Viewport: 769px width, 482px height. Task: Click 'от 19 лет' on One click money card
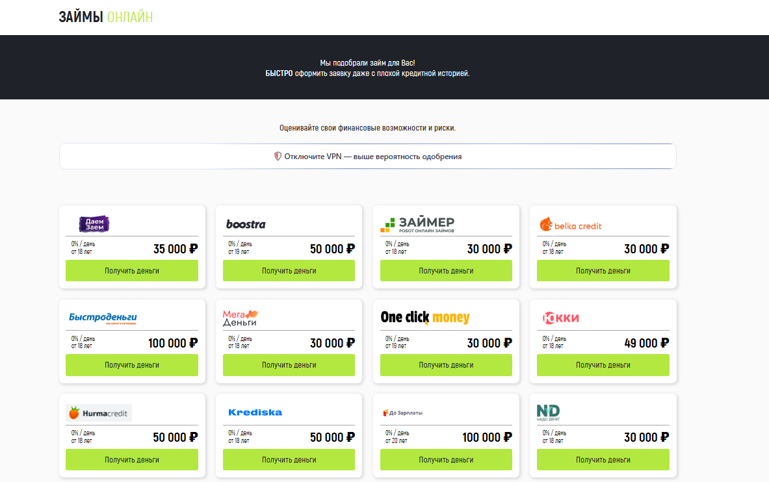[395, 346]
